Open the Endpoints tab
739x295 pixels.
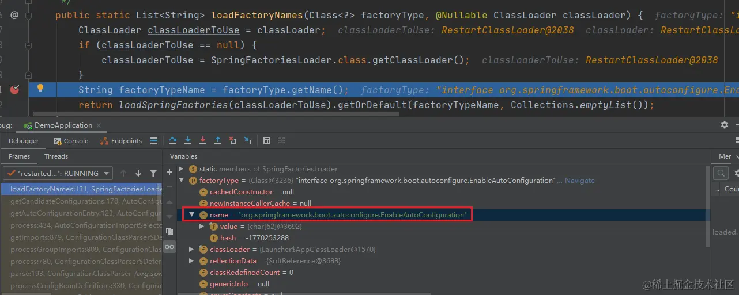tap(121, 141)
